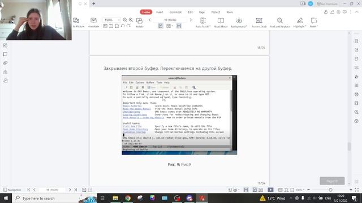362x203 pixels.
Task: Add a Note annotation
Action: (314, 23)
